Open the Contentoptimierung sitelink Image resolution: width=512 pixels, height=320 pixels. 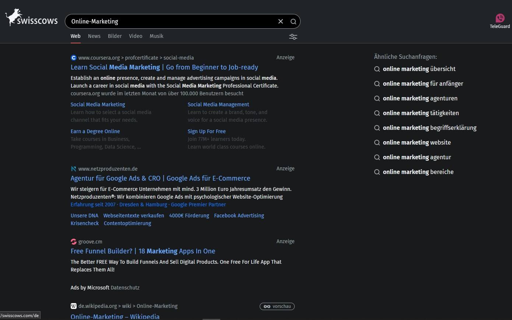coord(127,223)
